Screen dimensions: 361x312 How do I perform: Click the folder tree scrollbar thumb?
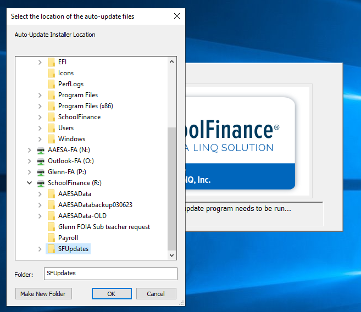coord(171,188)
